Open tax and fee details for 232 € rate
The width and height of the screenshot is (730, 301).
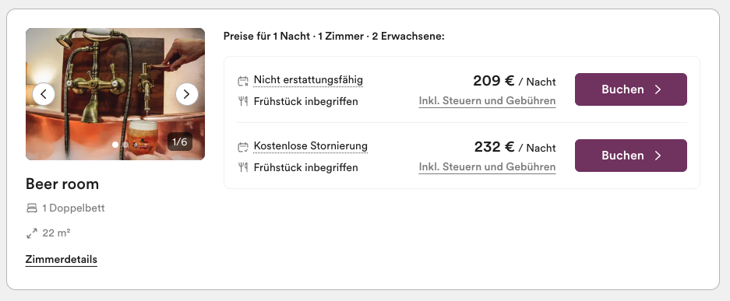point(487,166)
